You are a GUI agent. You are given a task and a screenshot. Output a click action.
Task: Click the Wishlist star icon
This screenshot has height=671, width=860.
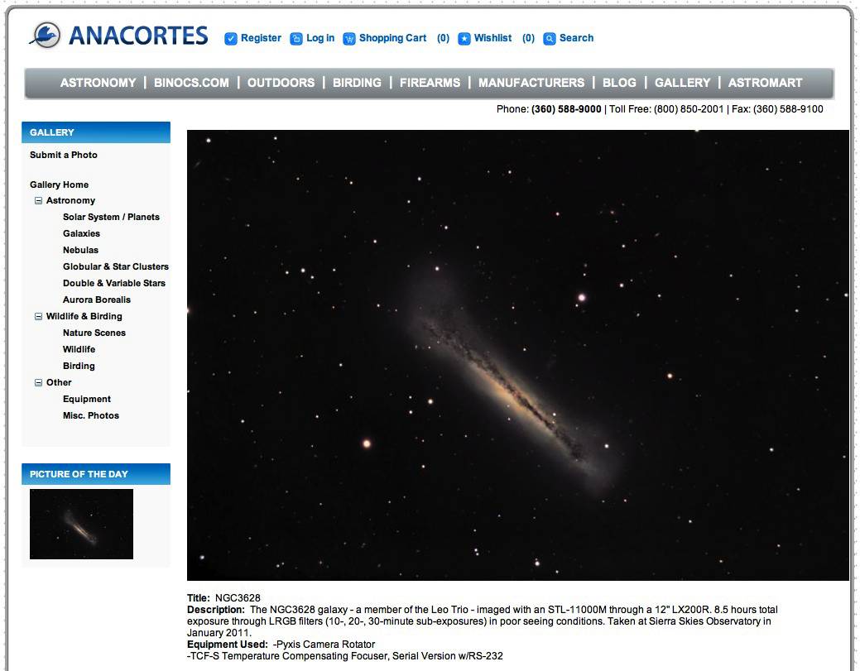[464, 38]
